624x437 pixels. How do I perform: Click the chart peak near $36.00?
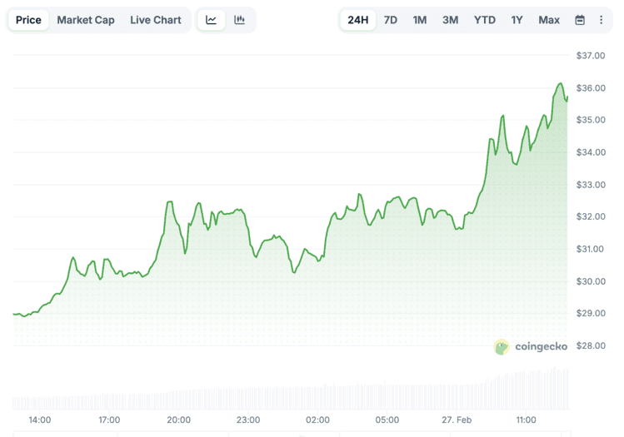tap(560, 84)
